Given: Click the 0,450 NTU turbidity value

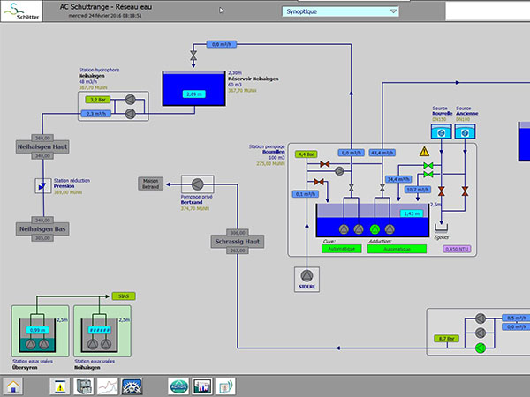Looking at the screenshot, I should tap(457, 249).
